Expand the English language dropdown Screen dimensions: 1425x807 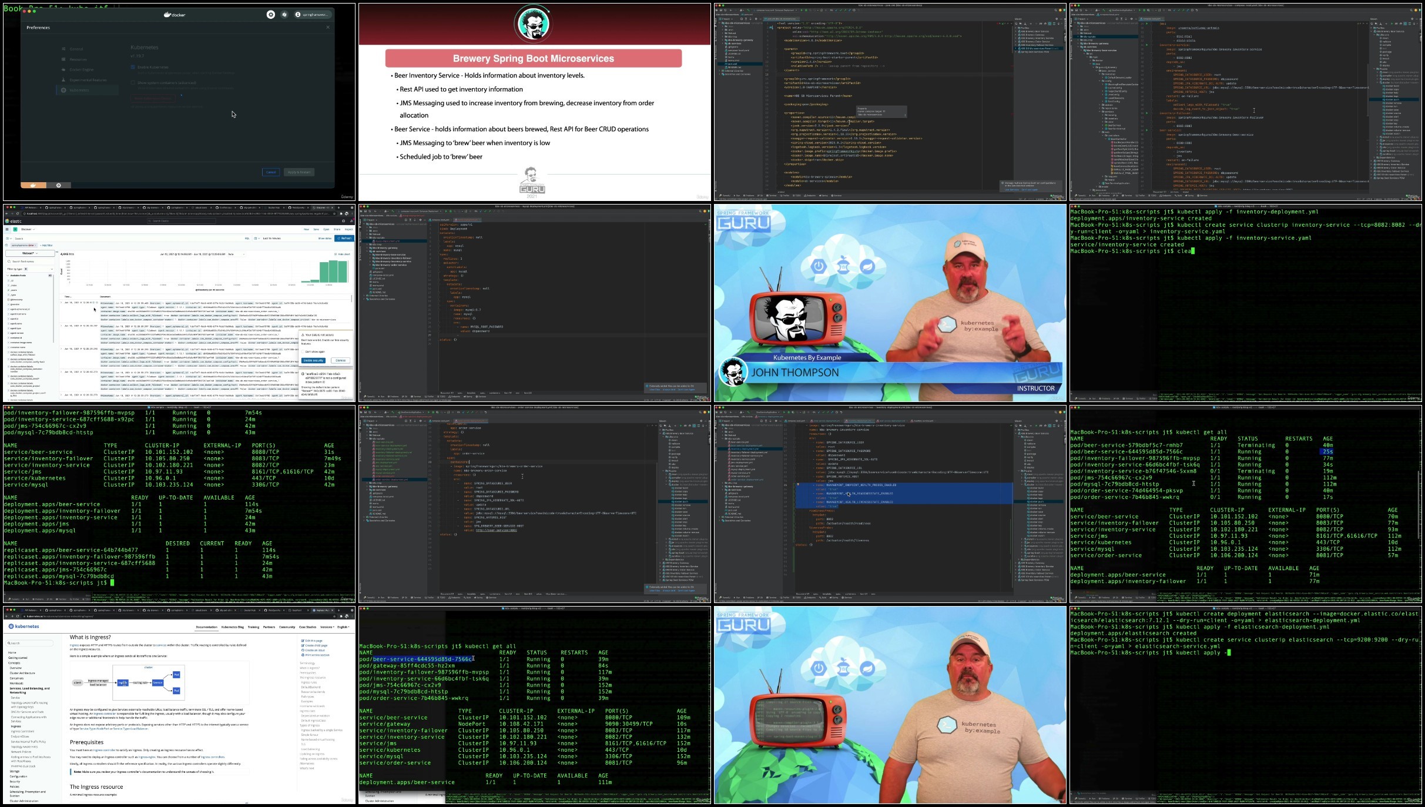tap(343, 627)
